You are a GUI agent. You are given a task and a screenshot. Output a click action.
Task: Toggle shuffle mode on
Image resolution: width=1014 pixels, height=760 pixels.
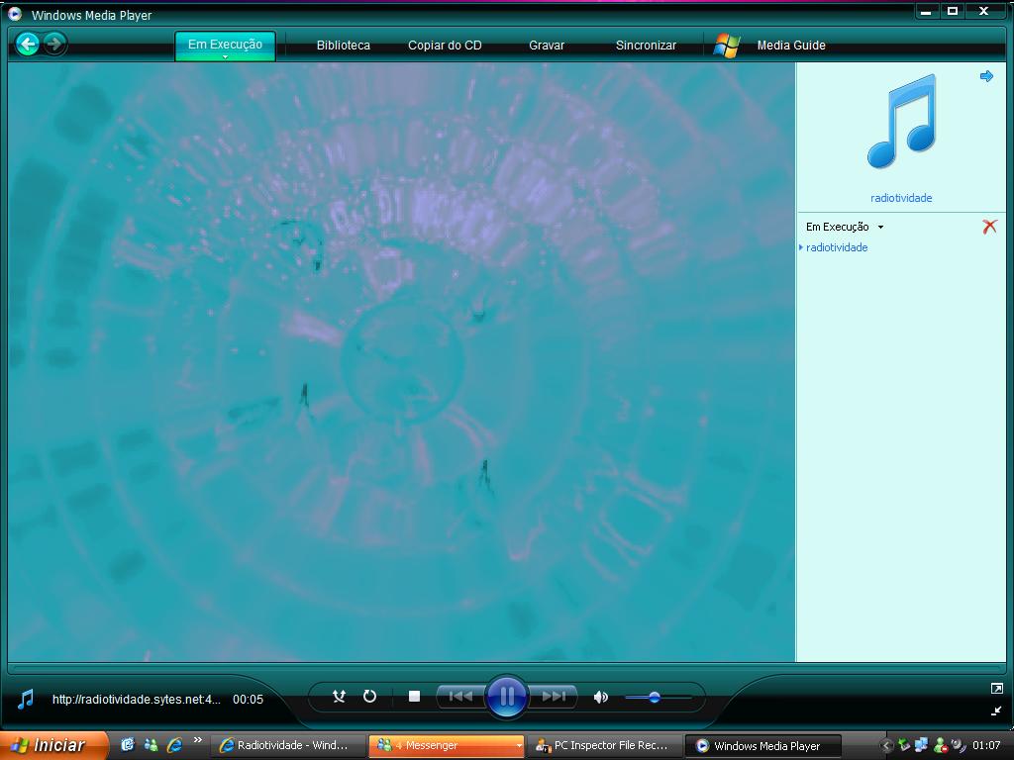(339, 697)
